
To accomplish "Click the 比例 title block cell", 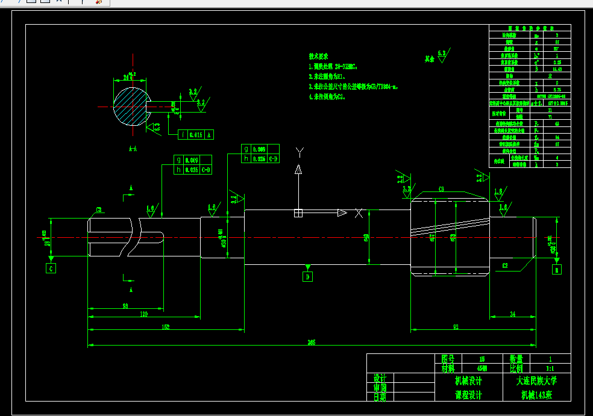I will 516,368.
